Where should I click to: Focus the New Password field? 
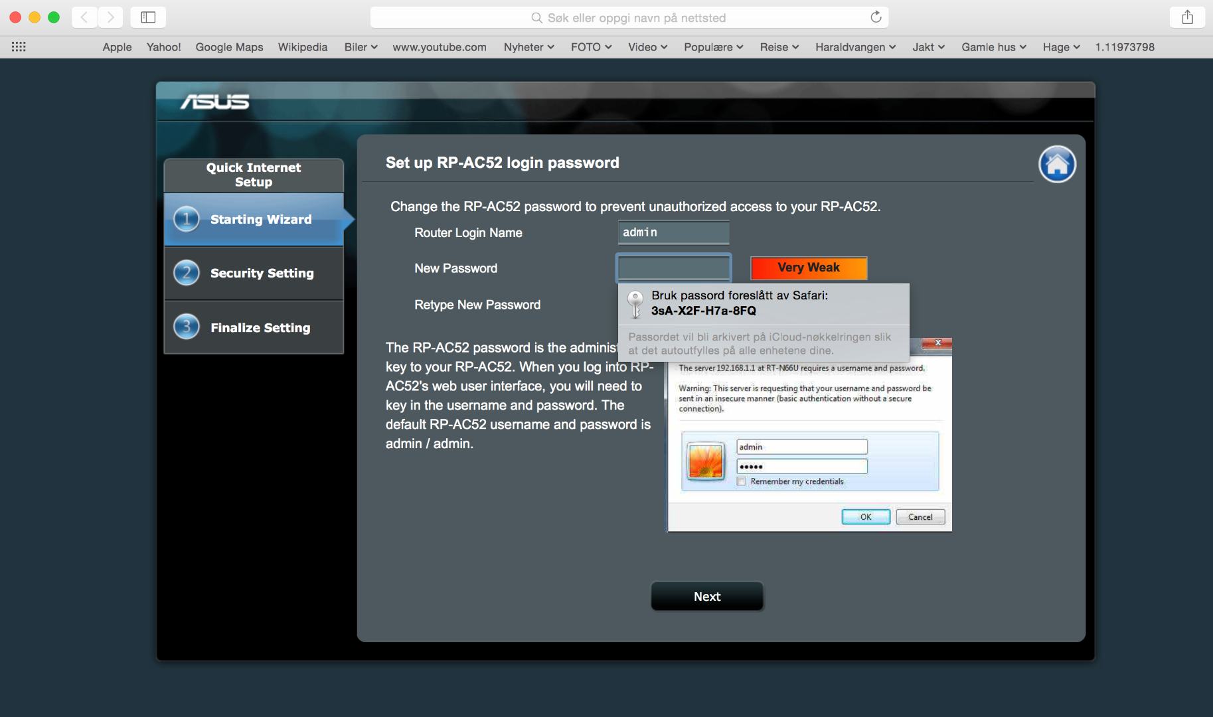(x=674, y=268)
